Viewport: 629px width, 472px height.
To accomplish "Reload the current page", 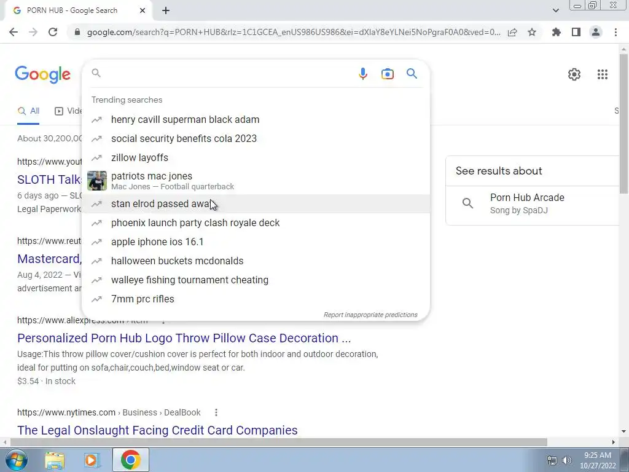I will (x=53, y=32).
